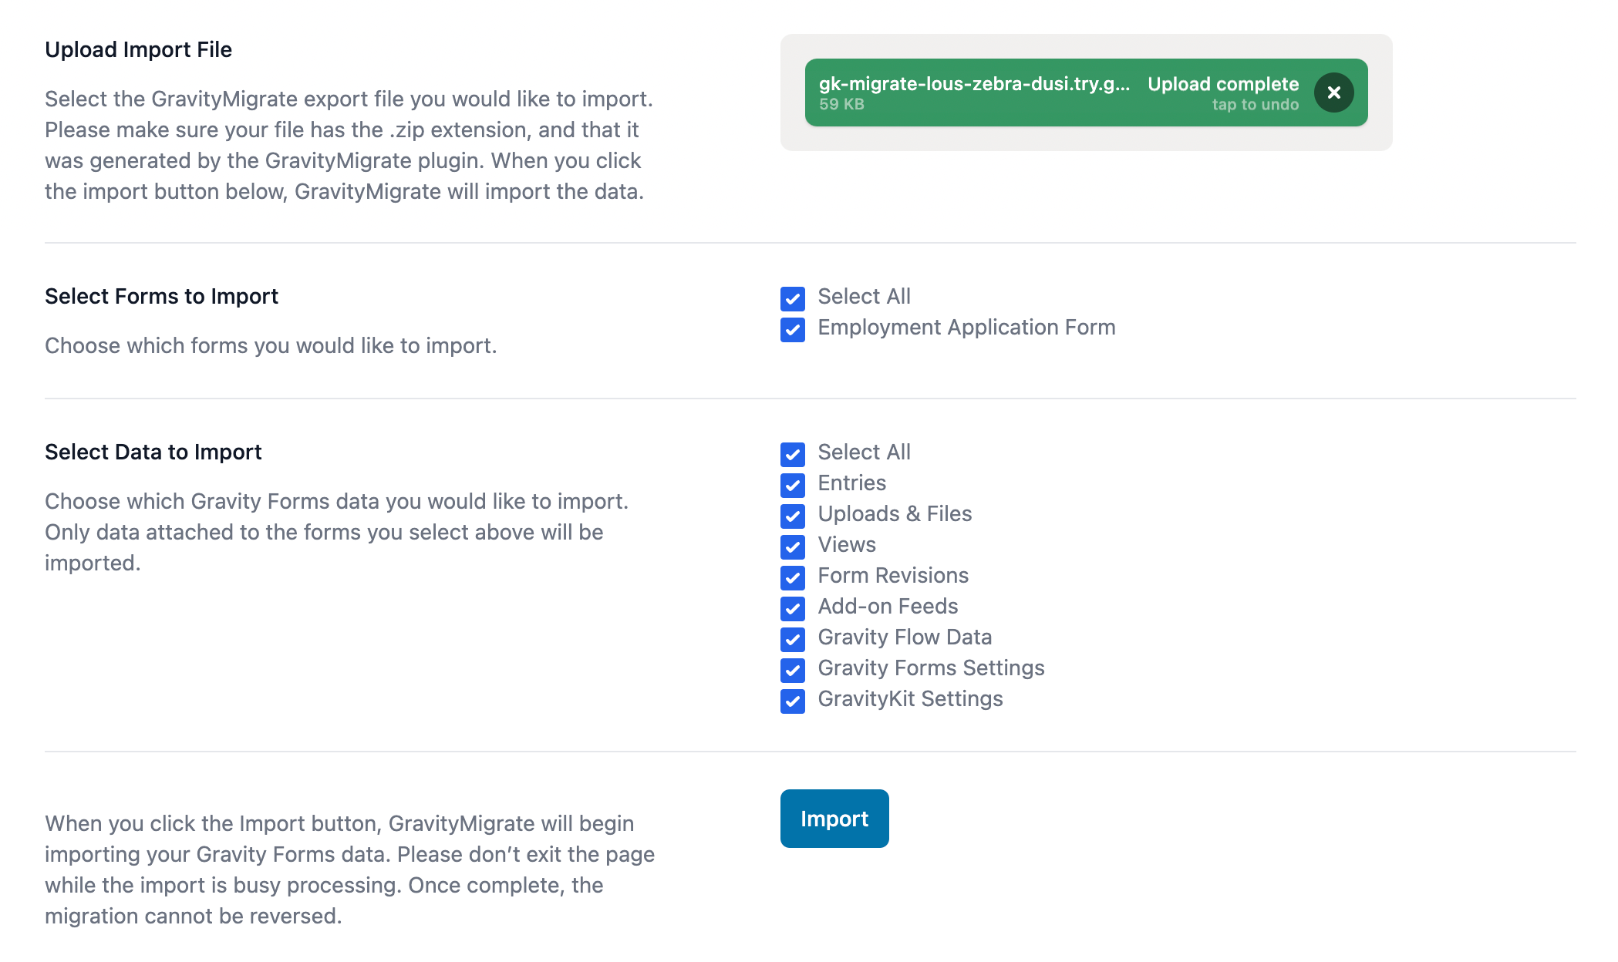
Task: Click the 'tap to undo' text
Action: 1253,105
